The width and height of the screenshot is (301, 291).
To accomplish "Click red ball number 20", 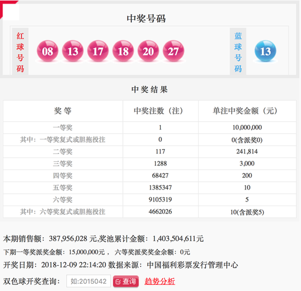I will click(x=148, y=51).
